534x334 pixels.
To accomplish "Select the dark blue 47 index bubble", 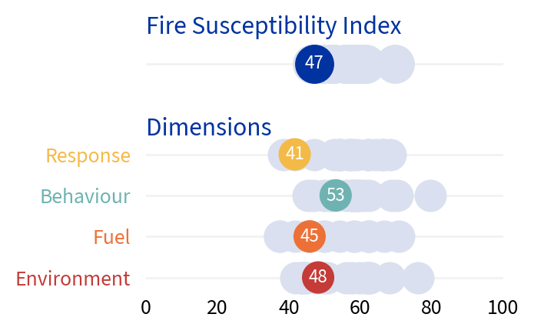I will pyautogui.click(x=313, y=63).
